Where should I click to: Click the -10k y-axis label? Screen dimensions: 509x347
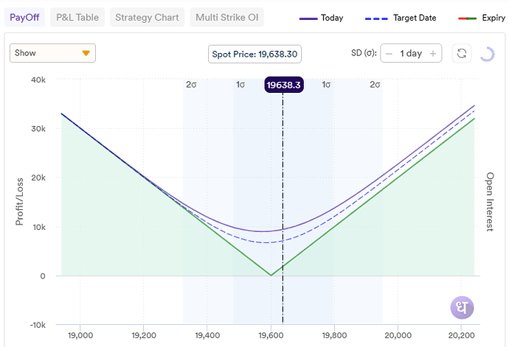coord(38,325)
